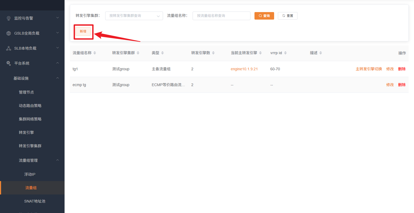Click the 新增 add button
This screenshot has width=414, height=213.
(x=83, y=31)
